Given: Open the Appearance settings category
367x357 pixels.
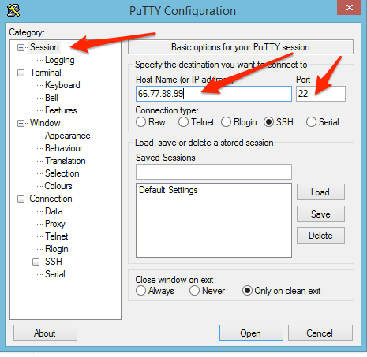Looking at the screenshot, I should click(x=67, y=136).
